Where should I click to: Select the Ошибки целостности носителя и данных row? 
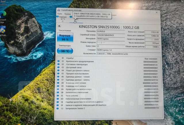click(x=108, y=102)
